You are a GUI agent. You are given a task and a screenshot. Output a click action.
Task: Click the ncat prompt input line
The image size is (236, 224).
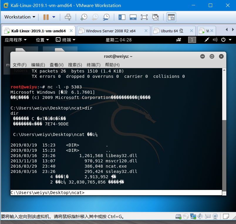coord(116,193)
